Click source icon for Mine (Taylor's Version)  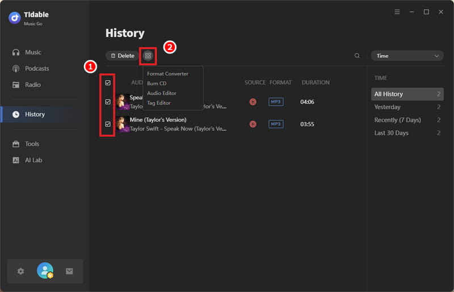pyautogui.click(x=253, y=124)
